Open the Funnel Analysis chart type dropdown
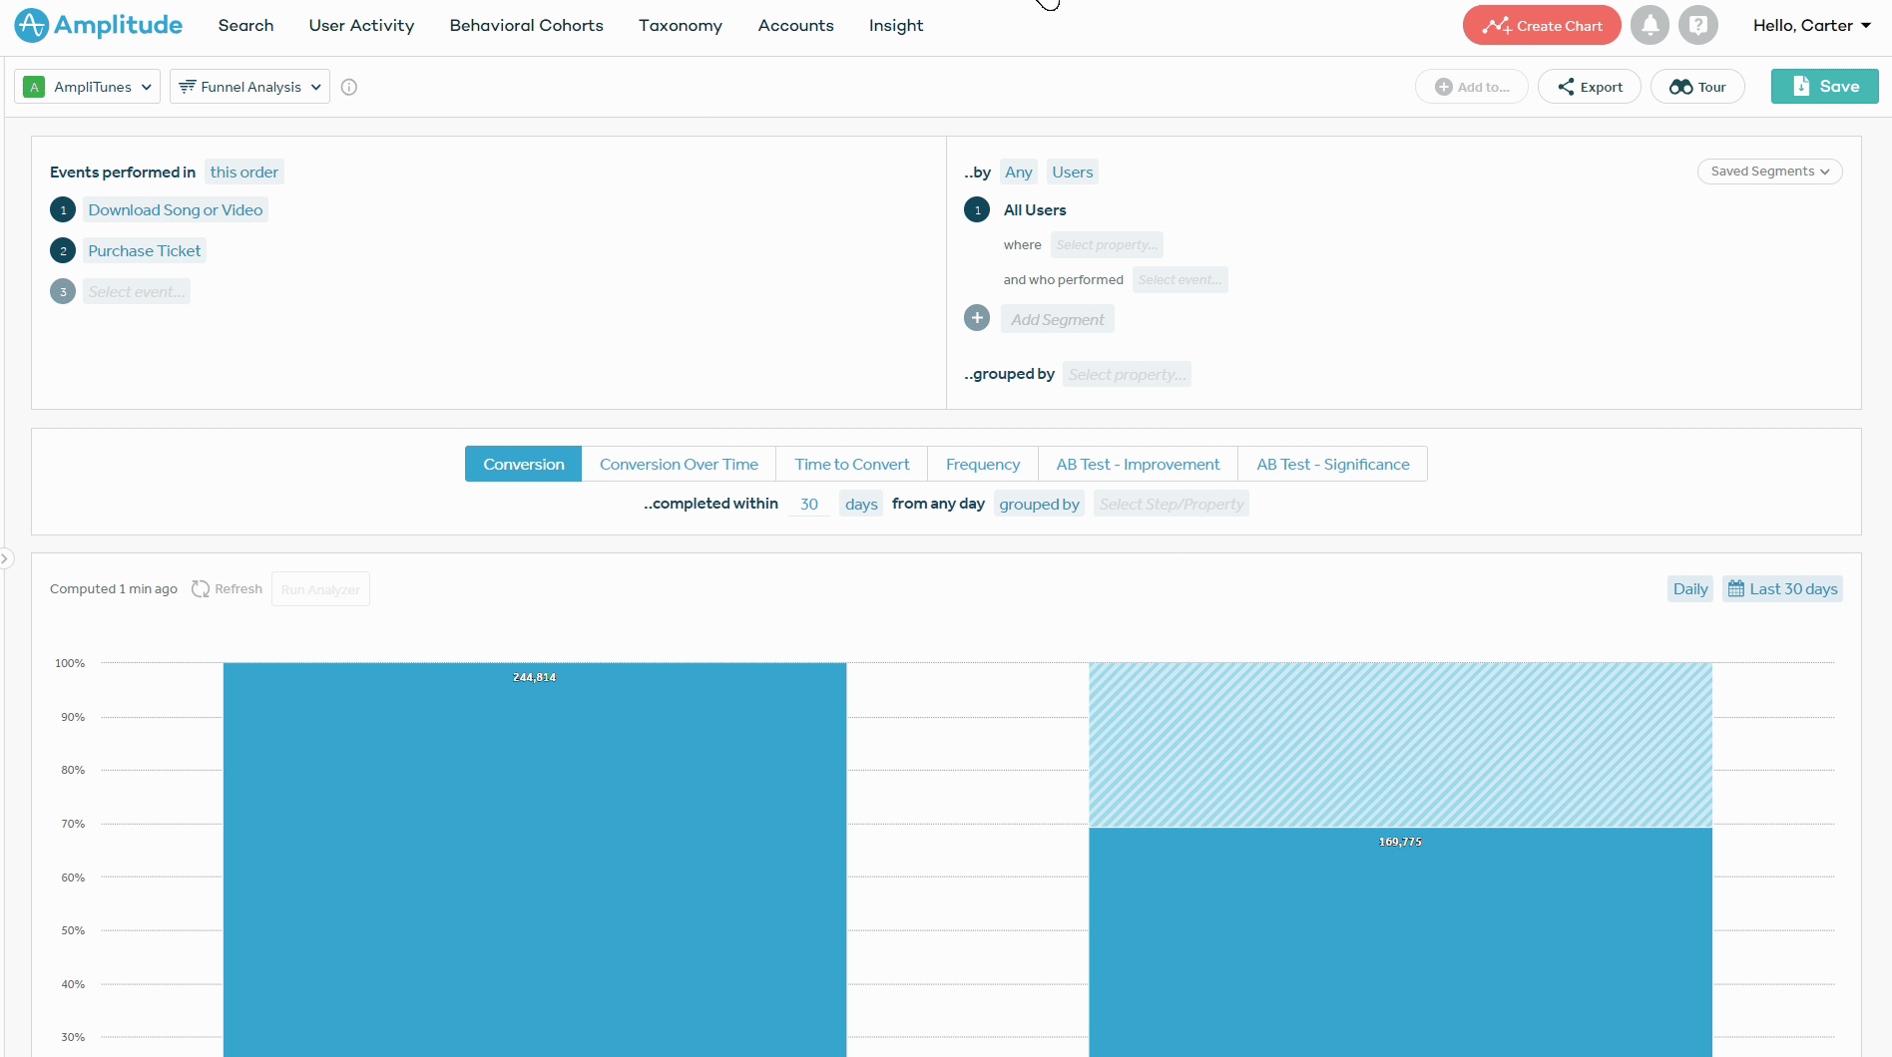1892x1057 pixels. click(249, 87)
